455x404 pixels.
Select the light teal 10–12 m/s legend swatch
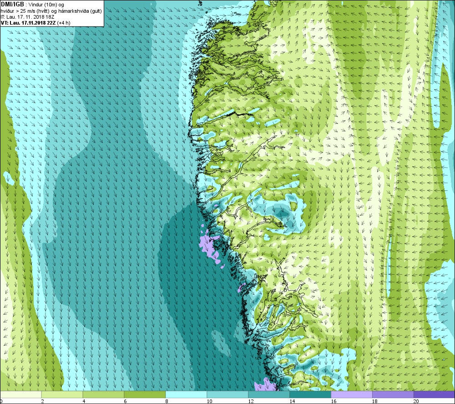(x=227, y=394)
